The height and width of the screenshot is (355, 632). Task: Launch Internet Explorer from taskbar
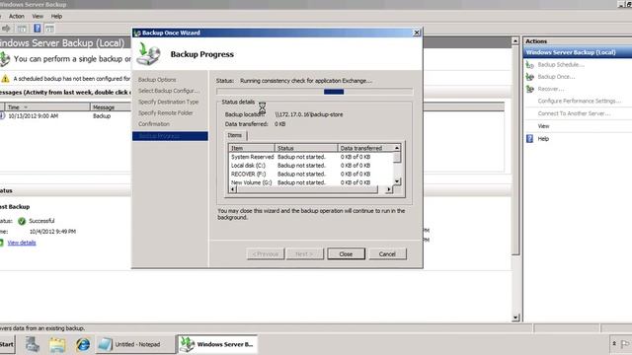(x=83, y=344)
